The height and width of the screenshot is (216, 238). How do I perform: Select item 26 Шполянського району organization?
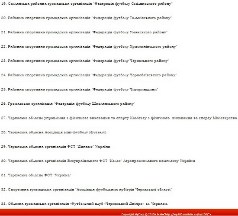pyautogui.click(x=68, y=104)
